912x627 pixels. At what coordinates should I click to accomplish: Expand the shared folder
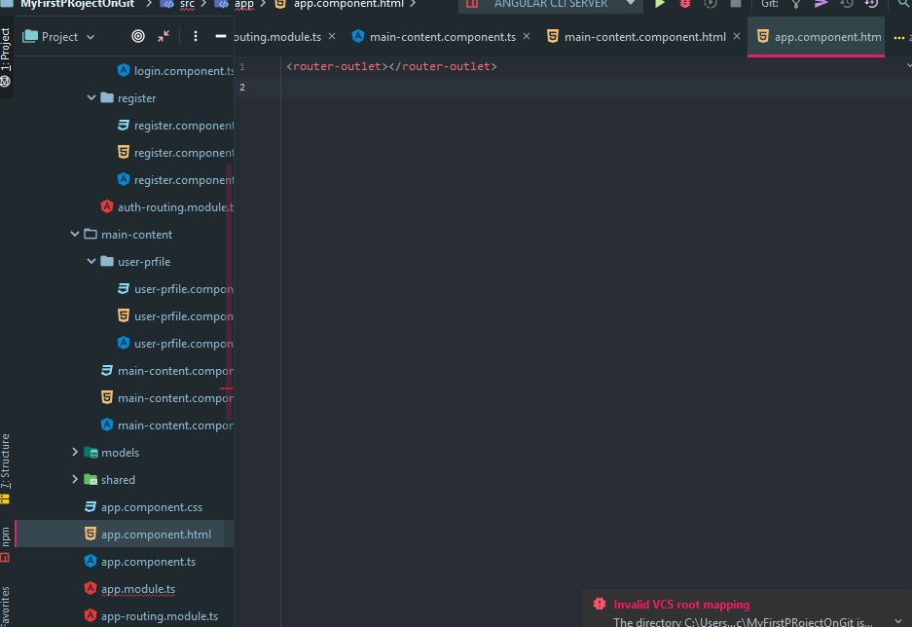click(x=76, y=480)
